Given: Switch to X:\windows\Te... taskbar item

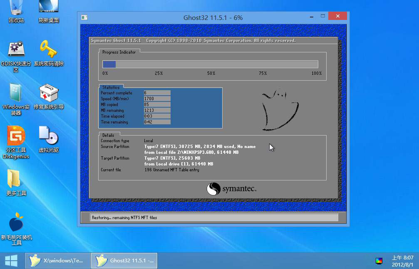Looking at the screenshot, I should 57,260.
